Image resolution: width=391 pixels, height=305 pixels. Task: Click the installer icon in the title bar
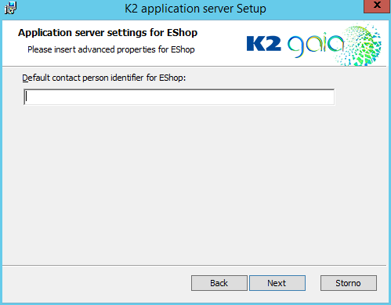[11, 8]
